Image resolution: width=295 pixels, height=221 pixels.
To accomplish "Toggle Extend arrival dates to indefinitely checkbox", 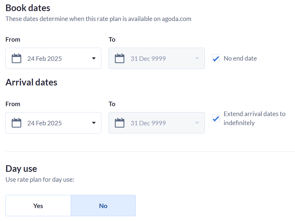I will pyautogui.click(x=216, y=118).
